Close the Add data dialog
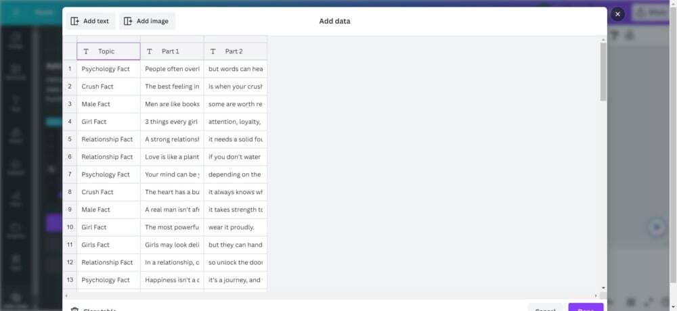The width and height of the screenshot is (677, 311). pyautogui.click(x=618, y=14)
